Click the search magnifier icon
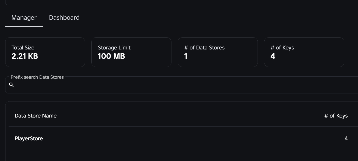This screenshot has width=358, height=161. 11,85
